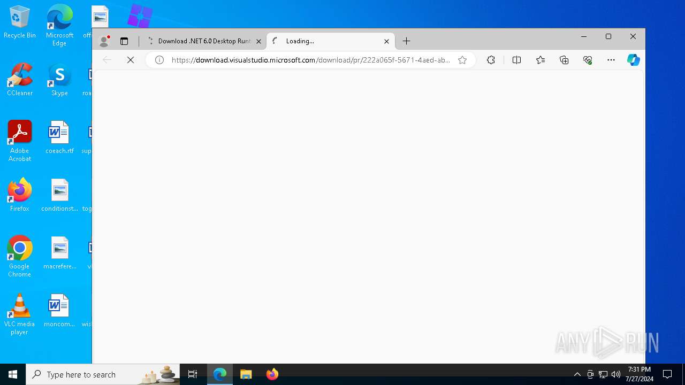Open File Explorer from taskbar

(x=246, y=374)
